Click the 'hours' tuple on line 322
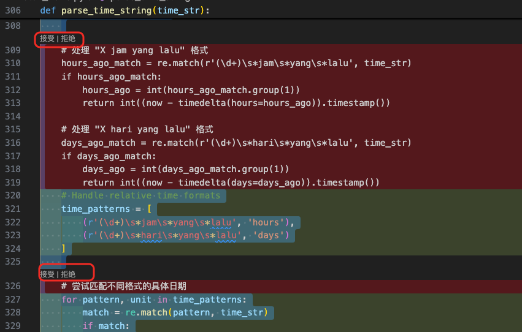This screenshot has width=522, height=332. [188, 222]
